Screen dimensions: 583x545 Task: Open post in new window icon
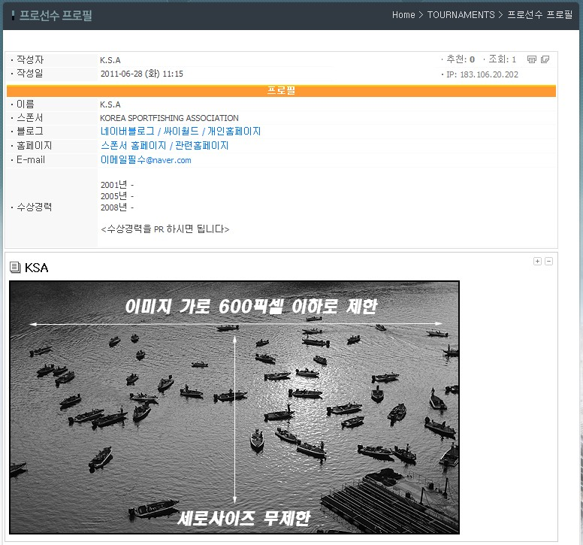click(x=545, y=59)
